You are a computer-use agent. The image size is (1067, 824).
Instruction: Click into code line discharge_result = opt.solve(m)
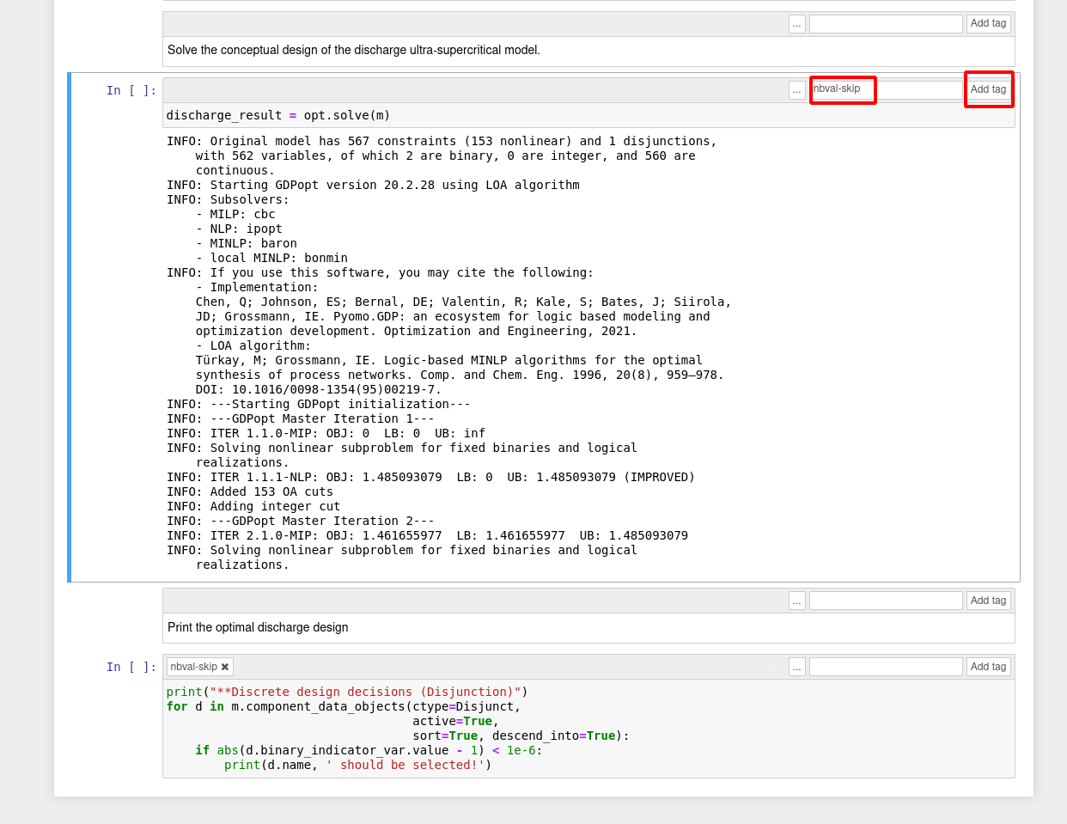pyautogui.click(x=278, y=115)
